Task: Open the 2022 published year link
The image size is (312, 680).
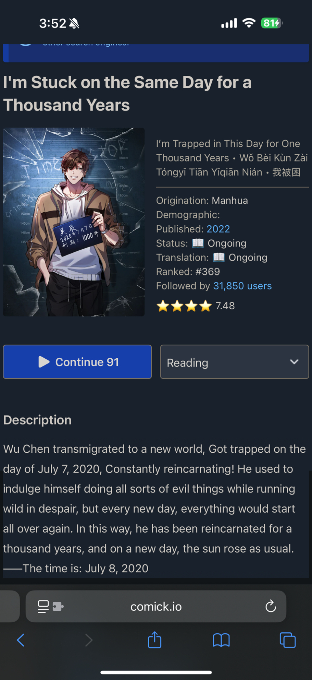Action: pos(218,229)
